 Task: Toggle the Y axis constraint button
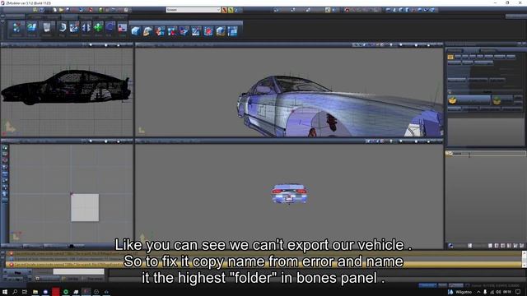231,10
